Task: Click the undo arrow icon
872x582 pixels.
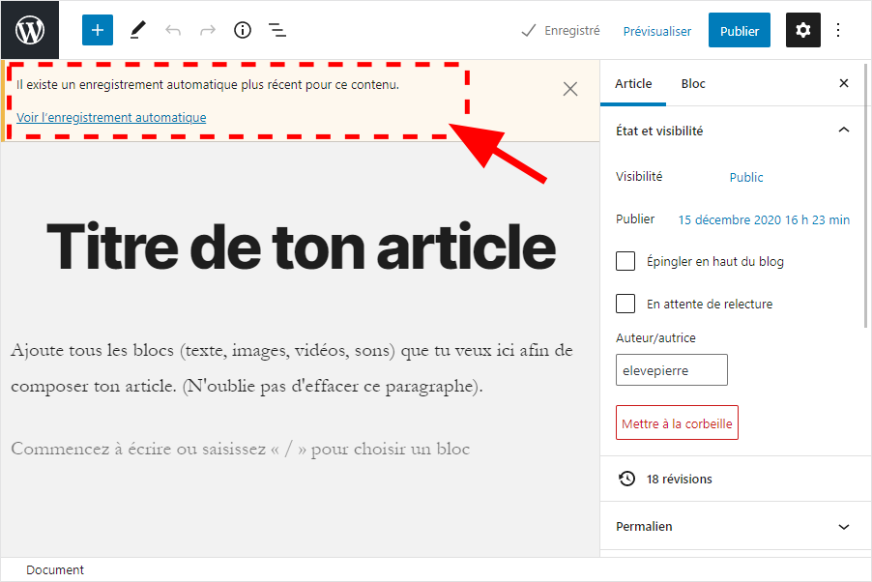Action: pyautogui.click(x=173, y=30)
